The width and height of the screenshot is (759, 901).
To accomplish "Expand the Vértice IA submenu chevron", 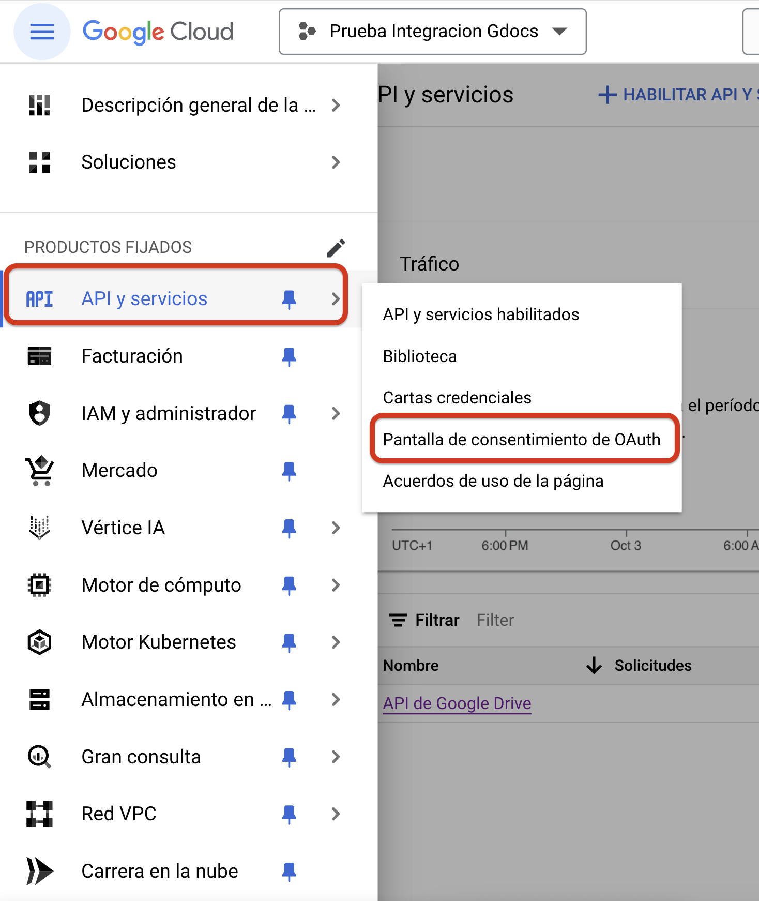I will point(336,528).
